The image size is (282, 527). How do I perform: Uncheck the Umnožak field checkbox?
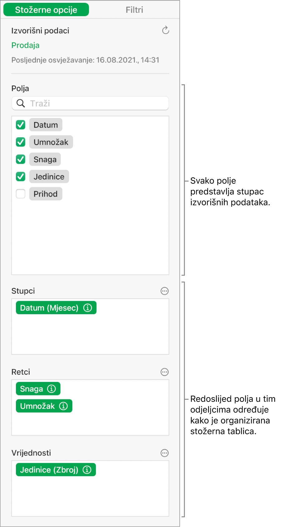(x=21, y=142)
